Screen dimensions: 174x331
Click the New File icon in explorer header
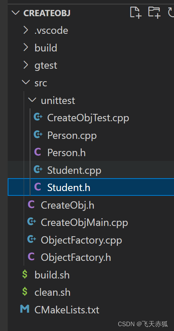(135, 12)
